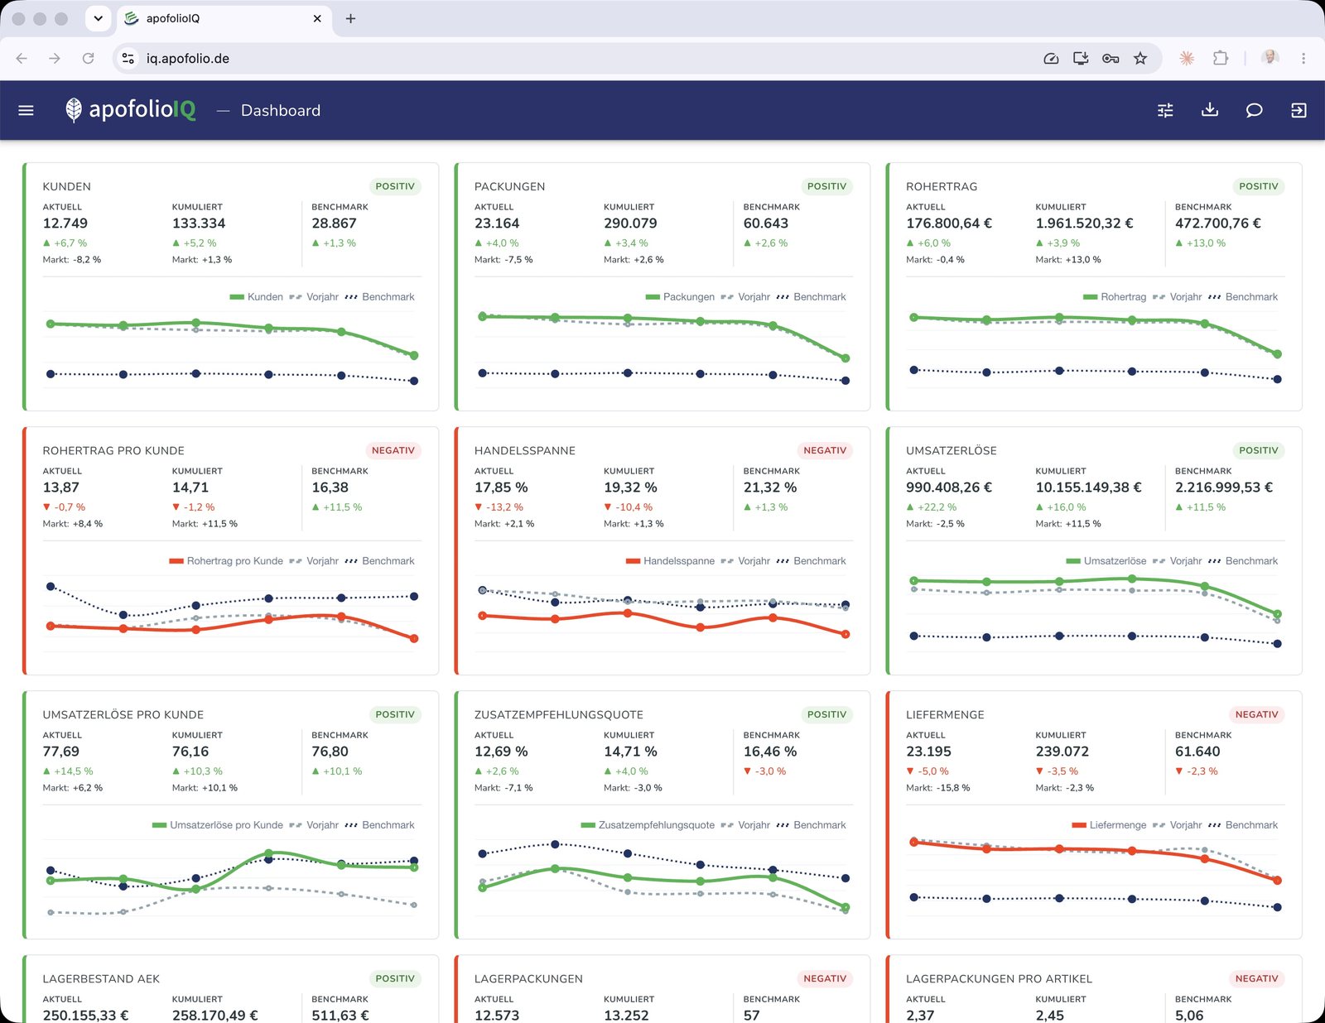Click NEGATIV badge on Lagerpackungen card
The width and height of the screenshot is (1325, 1023).
click(825, 978)
